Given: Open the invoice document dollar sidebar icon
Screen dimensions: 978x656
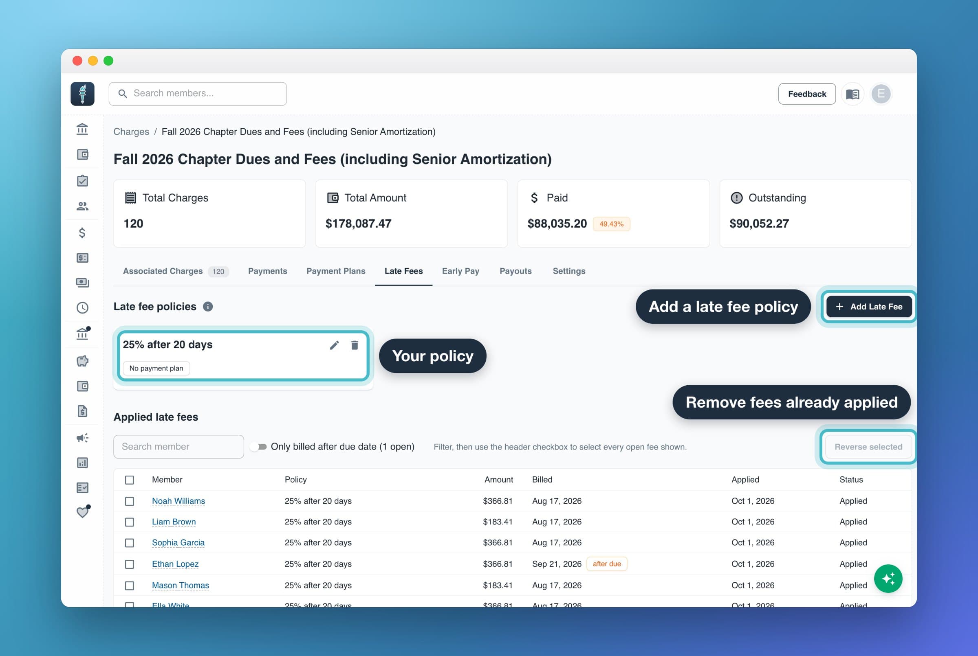Looking at the screenshot, I should point(82,411).
